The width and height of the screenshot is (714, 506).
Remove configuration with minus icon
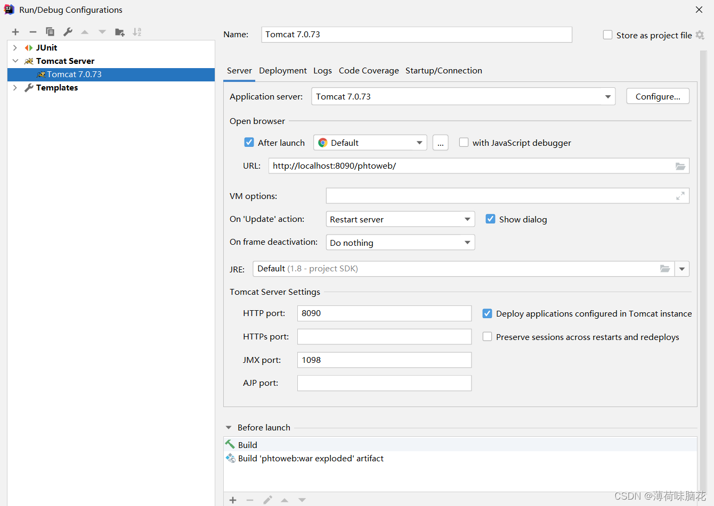tap(33, 32)
